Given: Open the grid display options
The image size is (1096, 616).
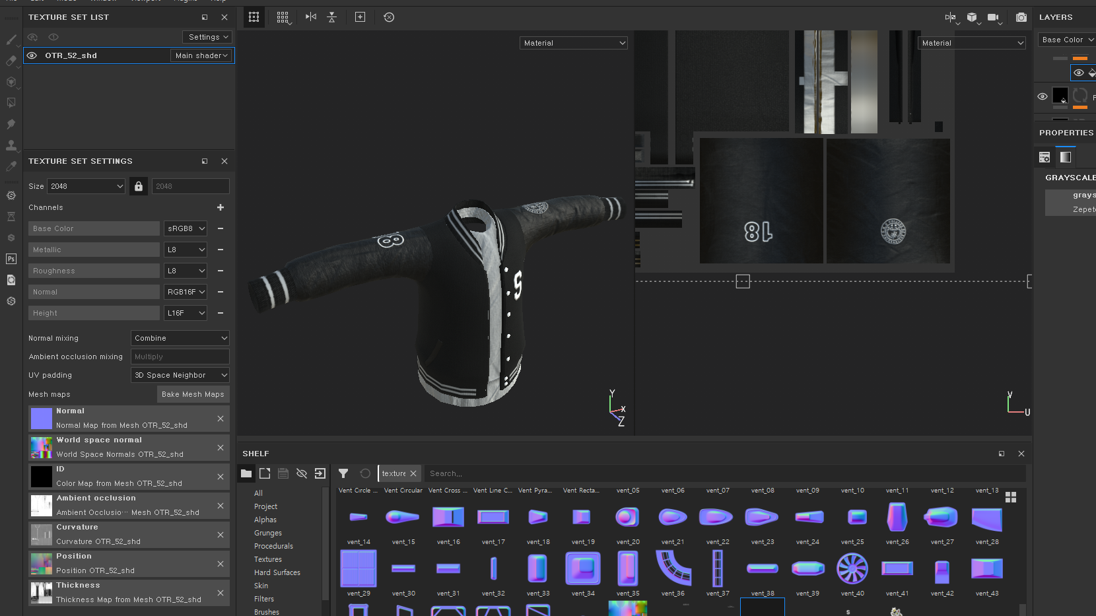Looking at the screenshot, I should (283, 17).
